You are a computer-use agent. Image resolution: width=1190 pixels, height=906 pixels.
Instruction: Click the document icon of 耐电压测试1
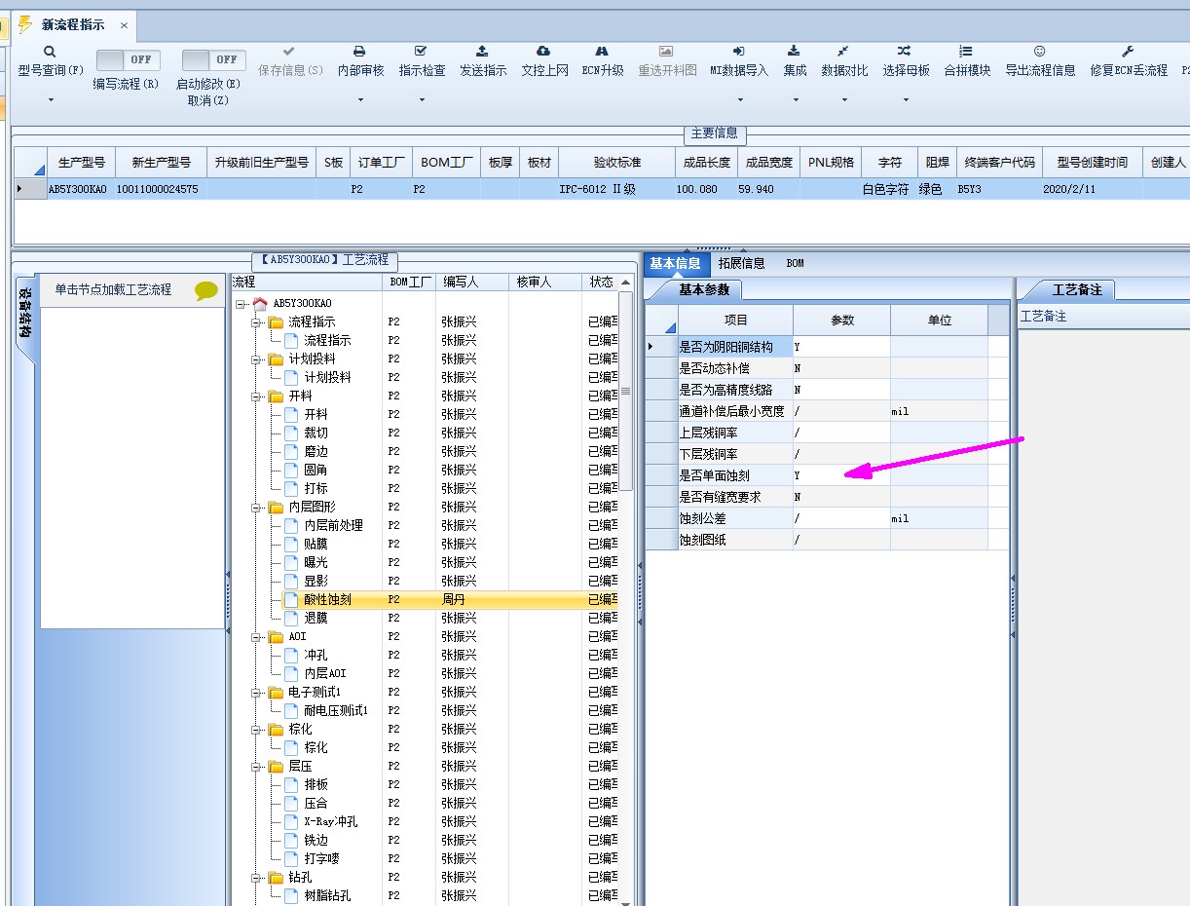pyautogui.click(x=291, y=711)
